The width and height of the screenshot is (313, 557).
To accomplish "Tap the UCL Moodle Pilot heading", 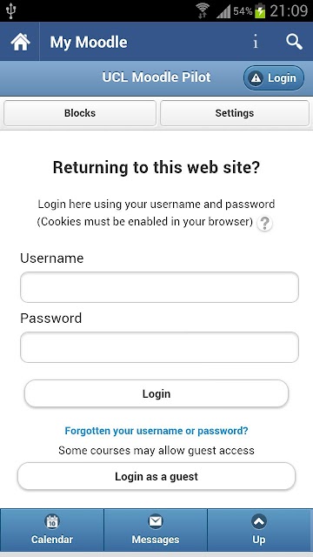I will [156, 77].
